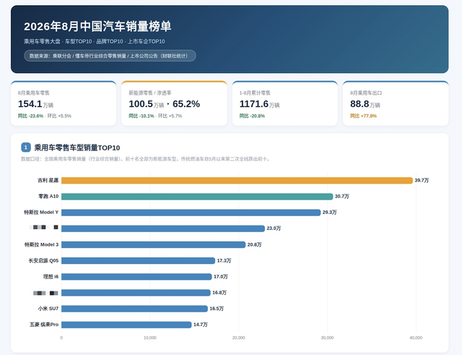Click the 30,000 x-axis tick label
462x355 pixels.
(327, 338)
